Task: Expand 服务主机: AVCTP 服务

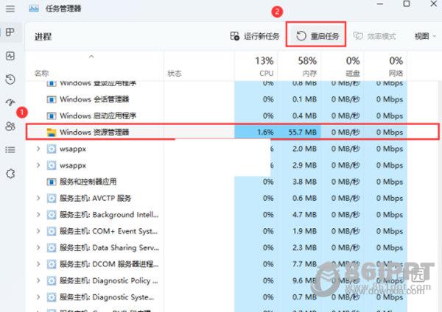Action: pos(38,198)
